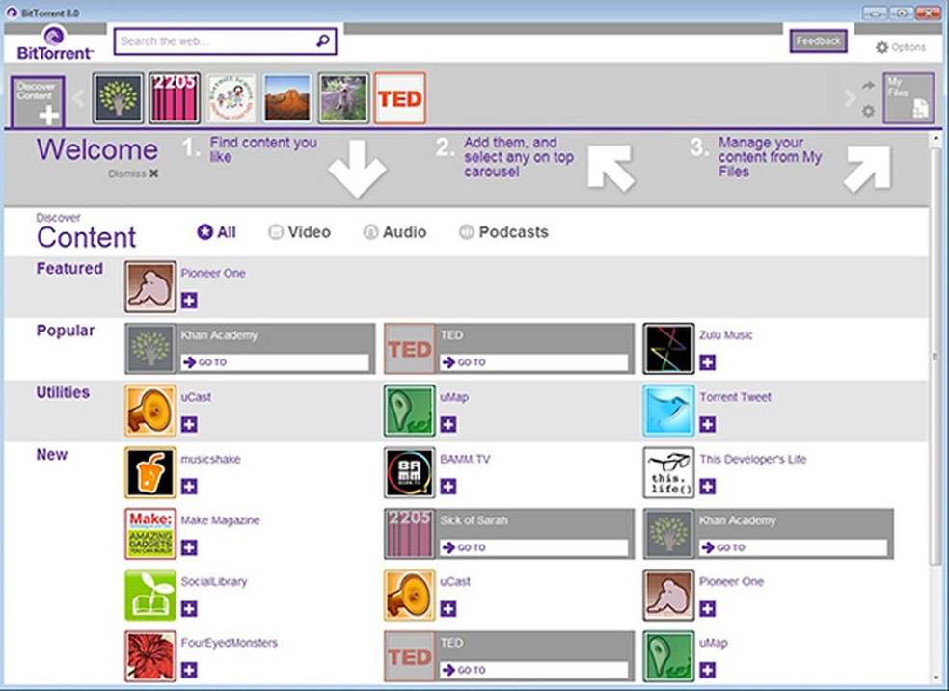Add Pioneer One in New section with plus
Screen dimensions: 949x691
[708, 609]
